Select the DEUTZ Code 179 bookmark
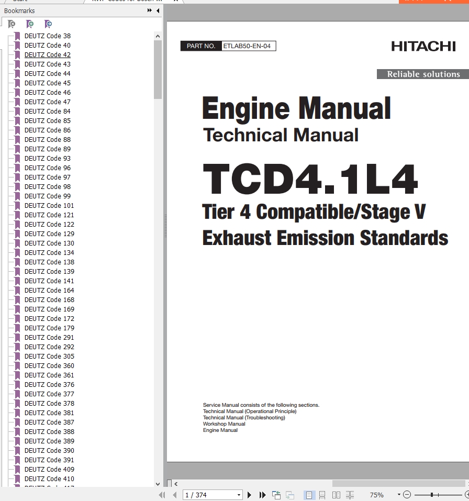Viewport: 469px width, 501px height. pos(49,328)
